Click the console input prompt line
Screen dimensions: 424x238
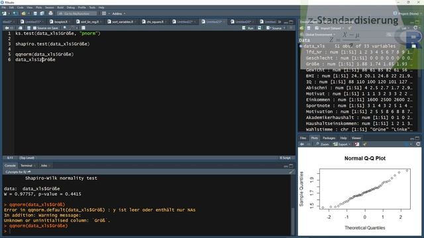point(146,231)
